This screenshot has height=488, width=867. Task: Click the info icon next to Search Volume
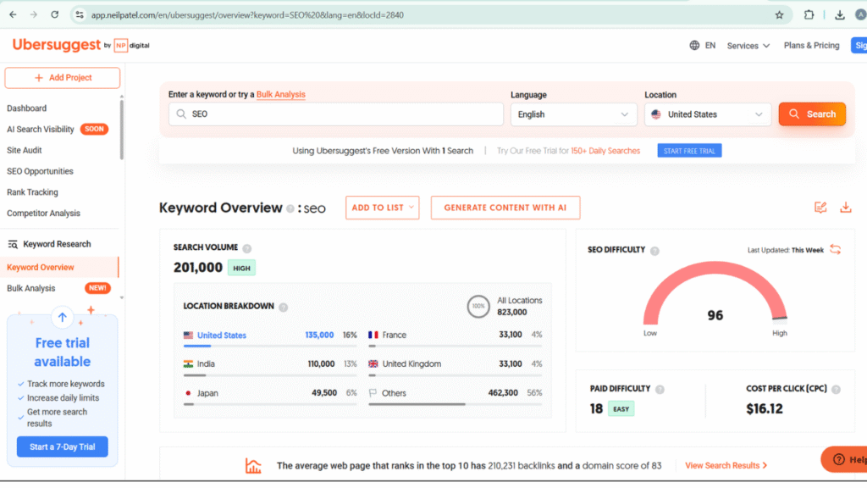(247, 248)
